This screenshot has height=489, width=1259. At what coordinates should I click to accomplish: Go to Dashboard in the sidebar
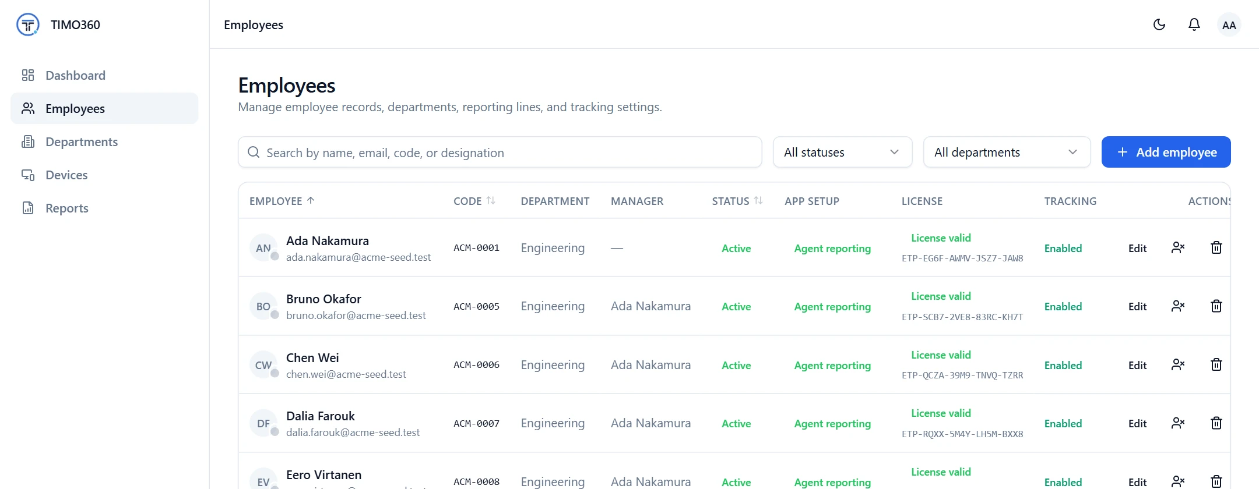[x=104, y=75]
